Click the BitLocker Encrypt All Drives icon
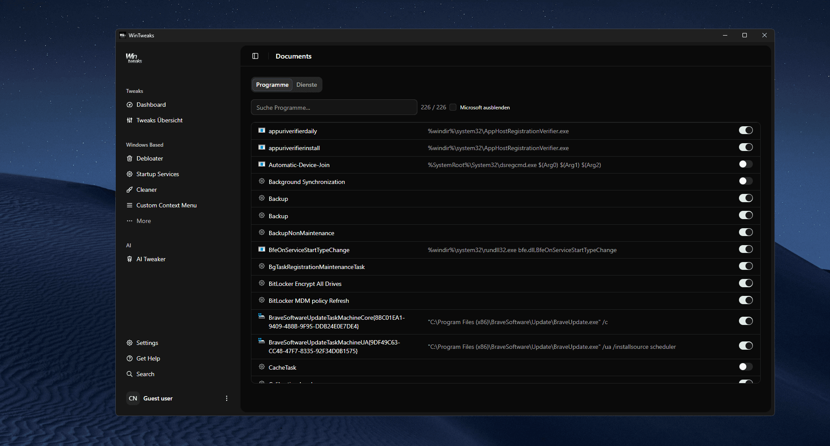 [x=262, y=283]
